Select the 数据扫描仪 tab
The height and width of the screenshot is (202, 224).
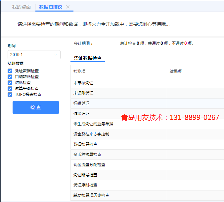(x=50, y=7)
